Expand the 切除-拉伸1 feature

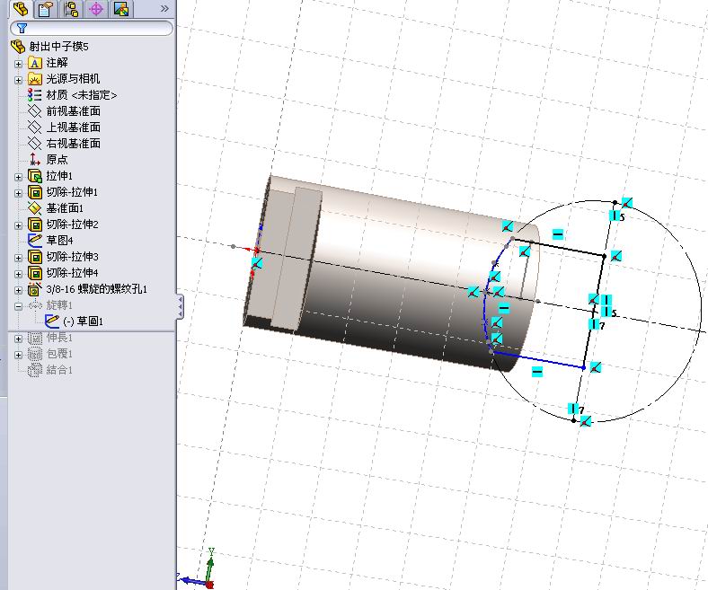tap(19, 193)
